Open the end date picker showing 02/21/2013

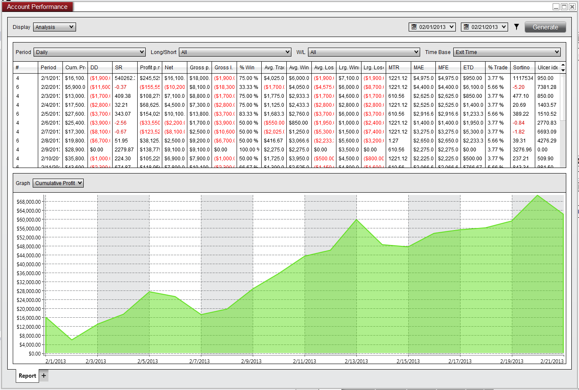[484, 27]
